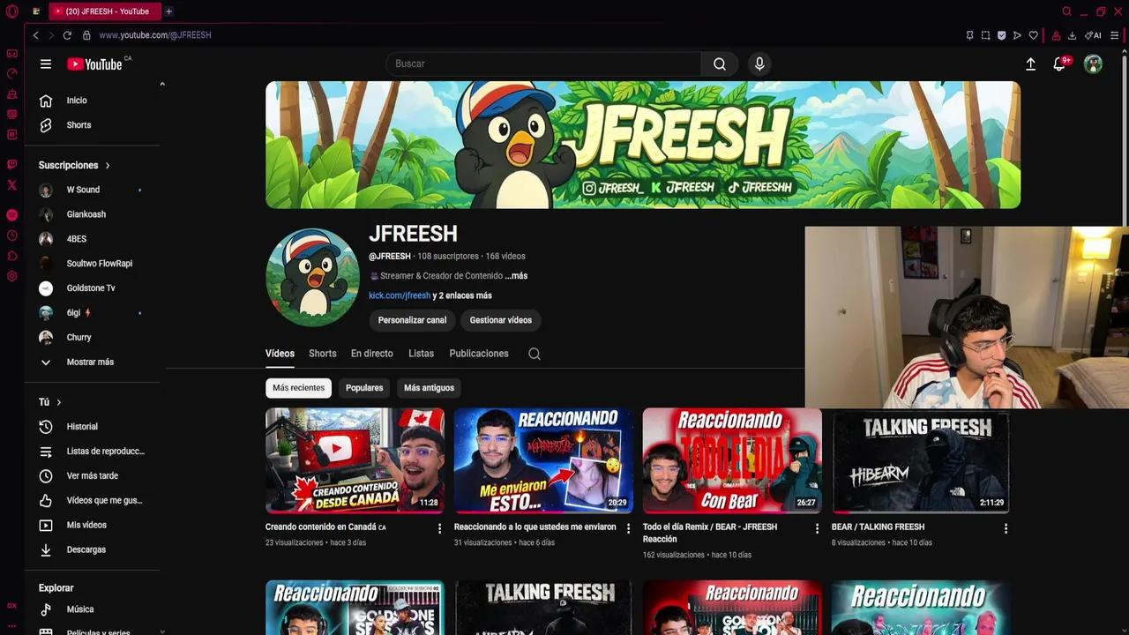Image resolution: width=1129 pixels, height=635 pixels.
Task: Click the YouTube logo
Action: pos(95,63)
